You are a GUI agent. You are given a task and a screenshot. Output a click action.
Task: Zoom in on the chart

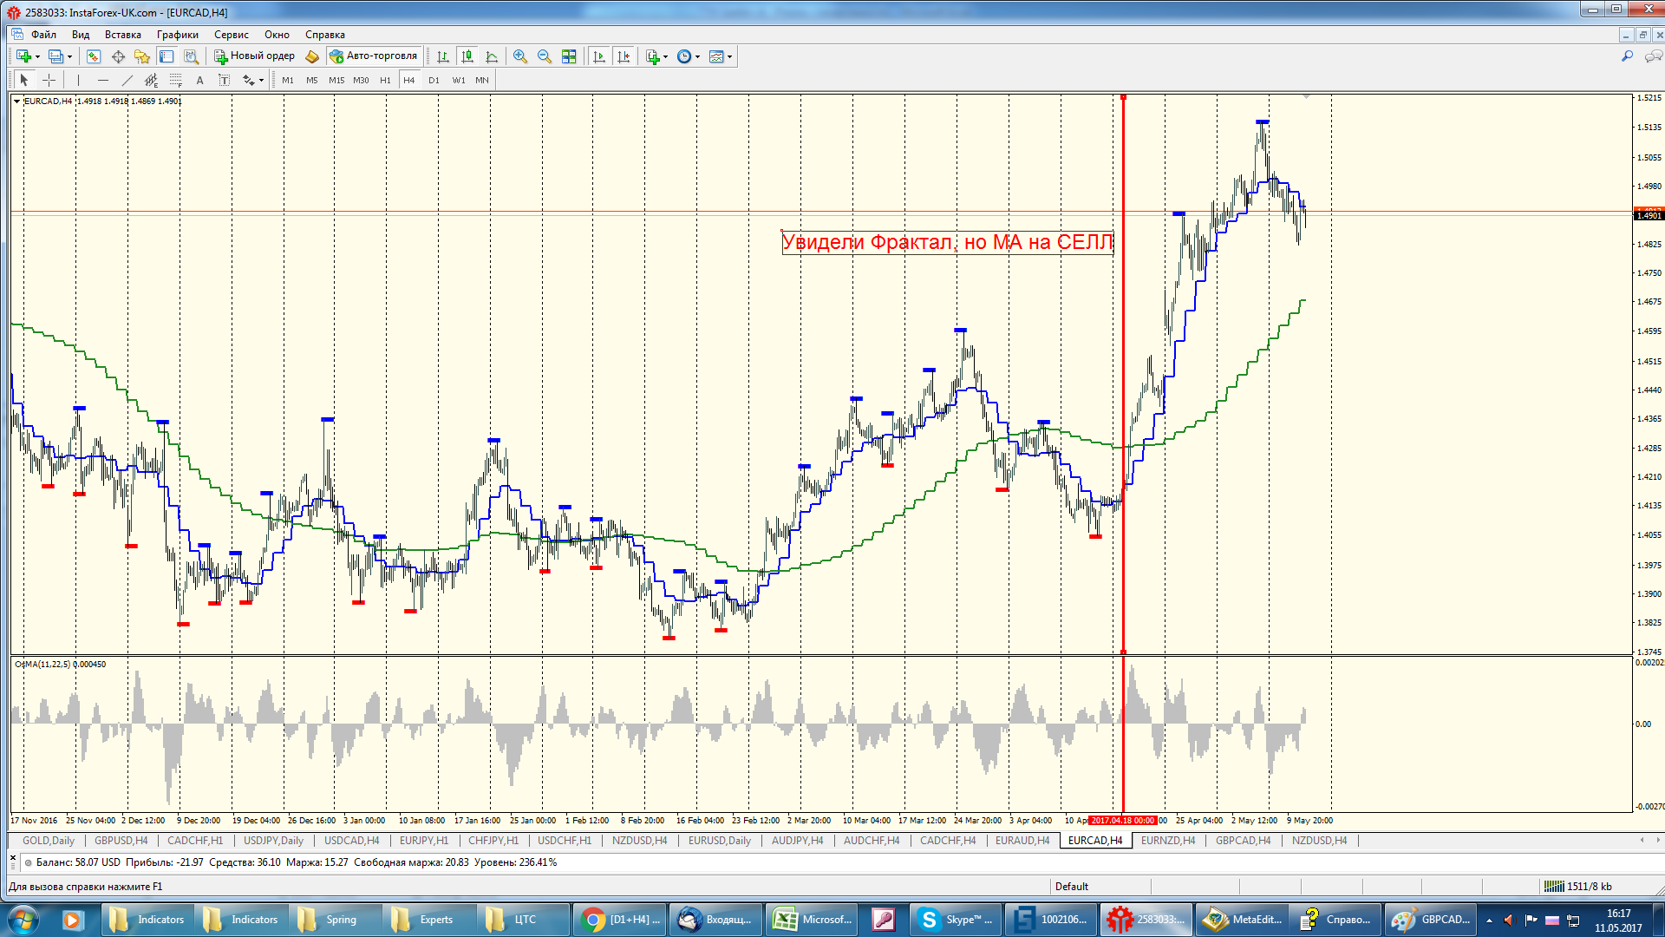520,56
